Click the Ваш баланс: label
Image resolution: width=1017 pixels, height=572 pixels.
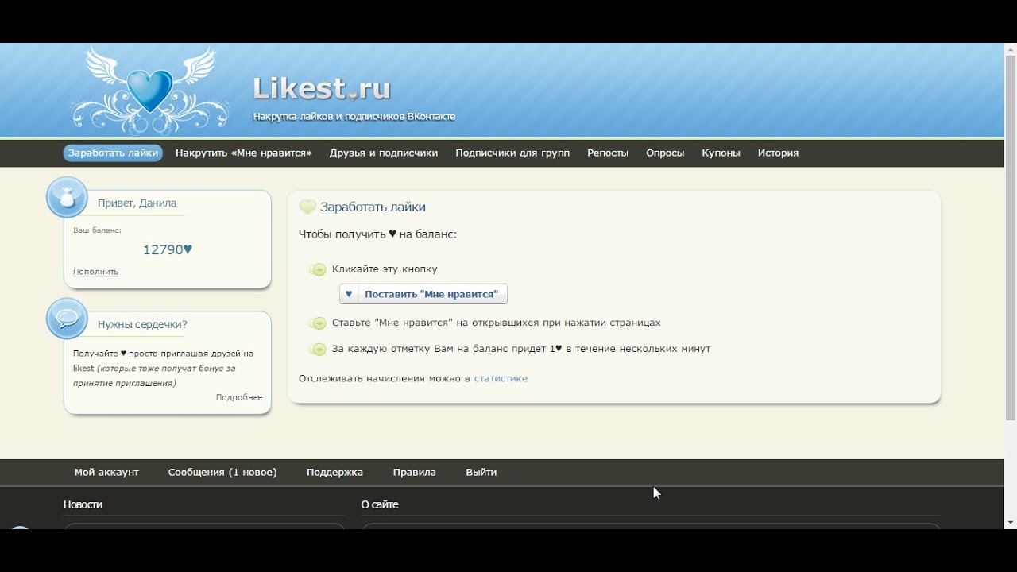point(97,230)
